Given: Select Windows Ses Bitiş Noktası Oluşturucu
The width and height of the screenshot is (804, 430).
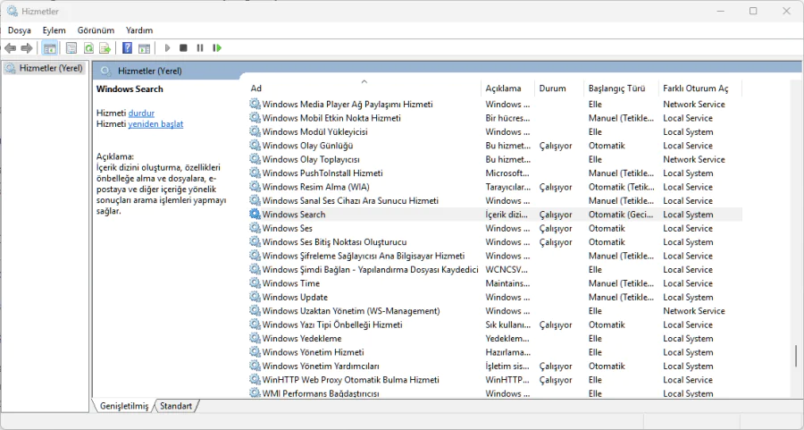Looking at the screenshot, I should point(334,242).
